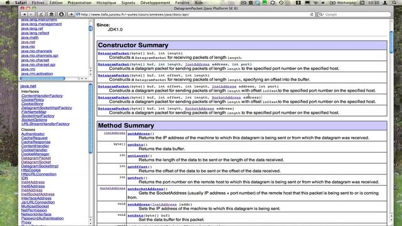Click the sync icon in the menu bar
402x226 pixels.
pos(273,3)
